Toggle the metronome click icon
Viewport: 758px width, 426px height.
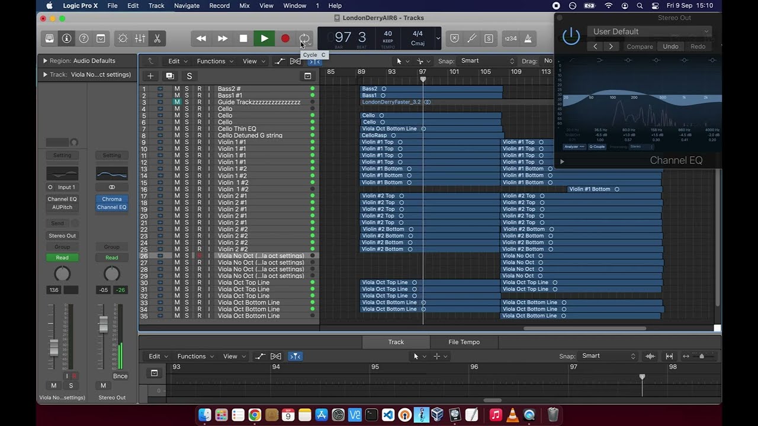528,38
